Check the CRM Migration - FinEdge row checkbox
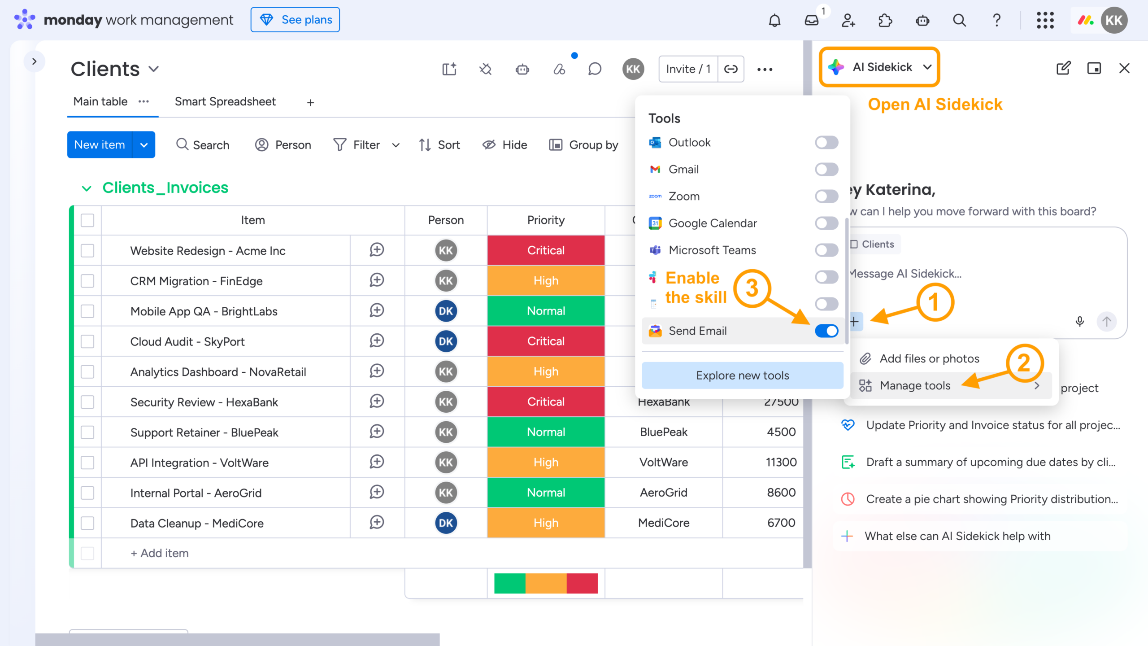Screen dimensions: 1148x646 (x=87, y=281)
